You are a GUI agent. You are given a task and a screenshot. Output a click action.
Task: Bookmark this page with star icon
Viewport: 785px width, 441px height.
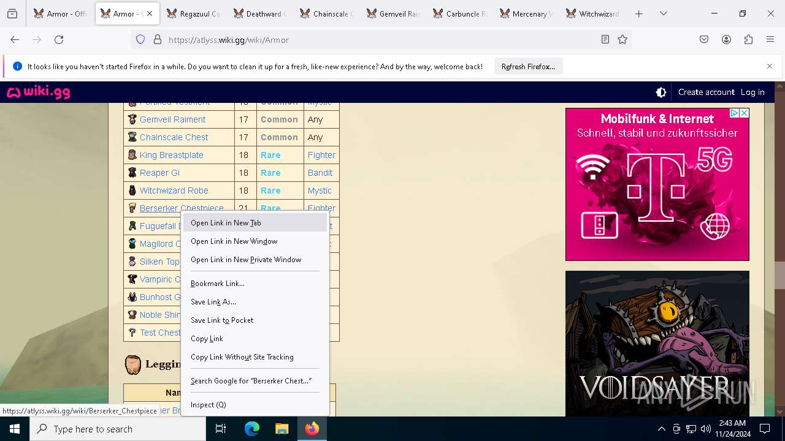pyautogui.click(x=622, y=40)
